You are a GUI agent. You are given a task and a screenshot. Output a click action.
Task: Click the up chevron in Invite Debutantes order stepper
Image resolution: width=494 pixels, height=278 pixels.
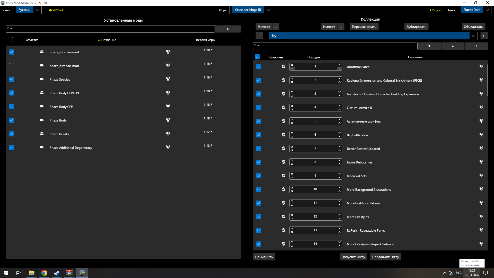tap(340, 164)
